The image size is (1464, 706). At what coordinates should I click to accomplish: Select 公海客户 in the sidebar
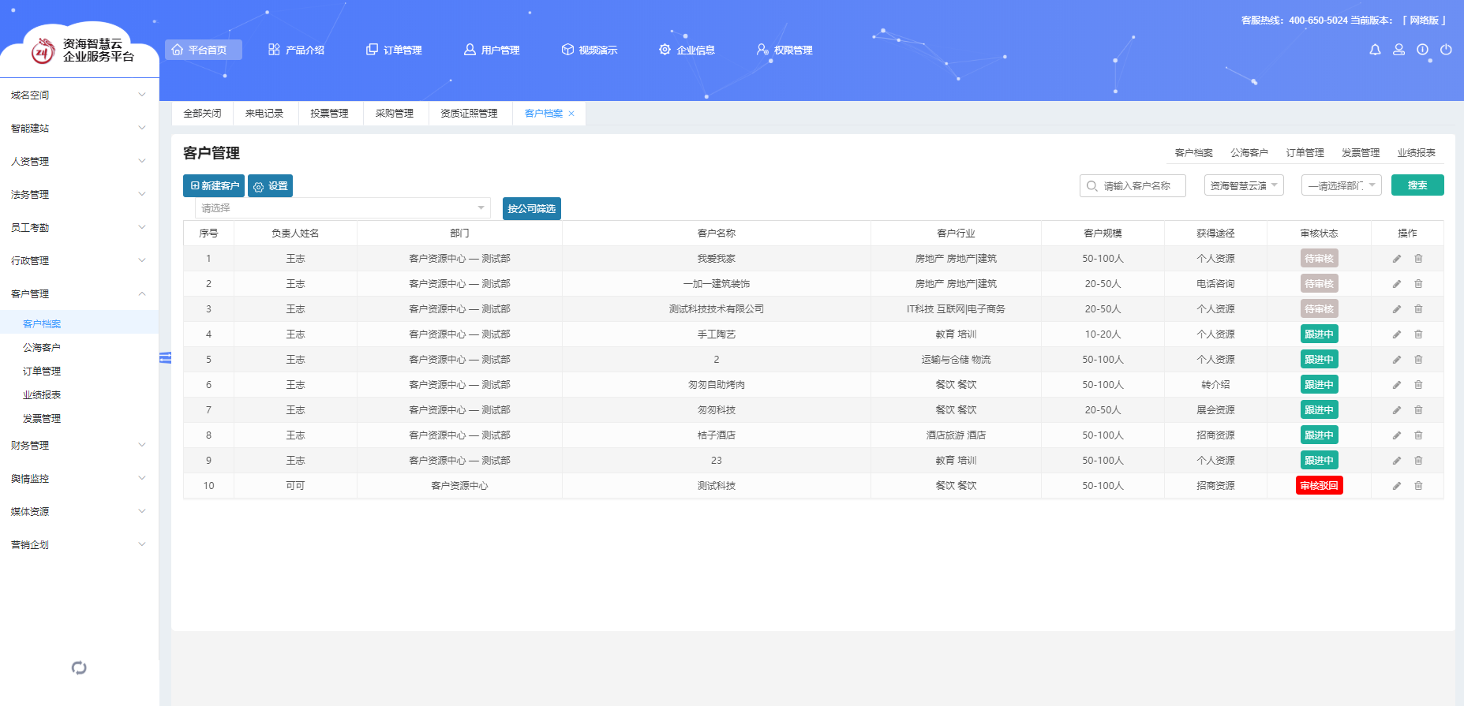[x=42, y=348]
